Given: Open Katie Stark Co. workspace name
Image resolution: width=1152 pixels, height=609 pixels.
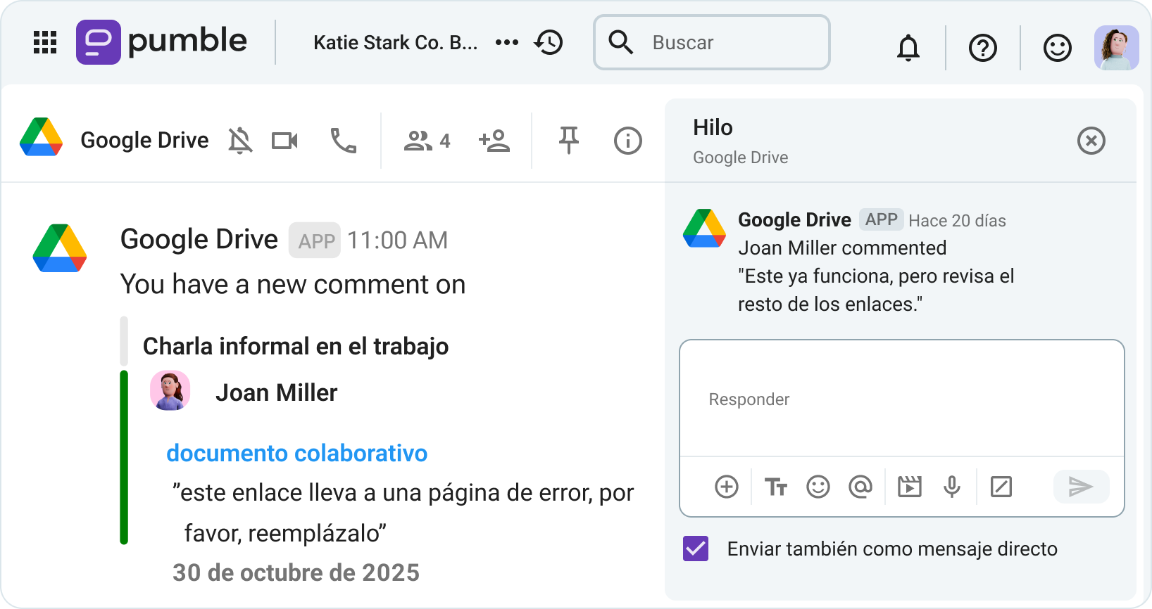Looking at the screenshot, I should pyautogui.click(x=396, y=43).
